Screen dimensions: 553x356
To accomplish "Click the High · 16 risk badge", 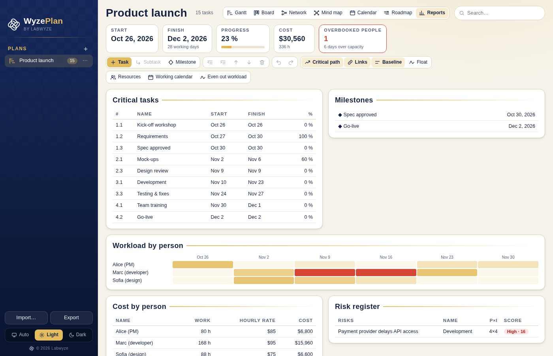I will point(516,331).
